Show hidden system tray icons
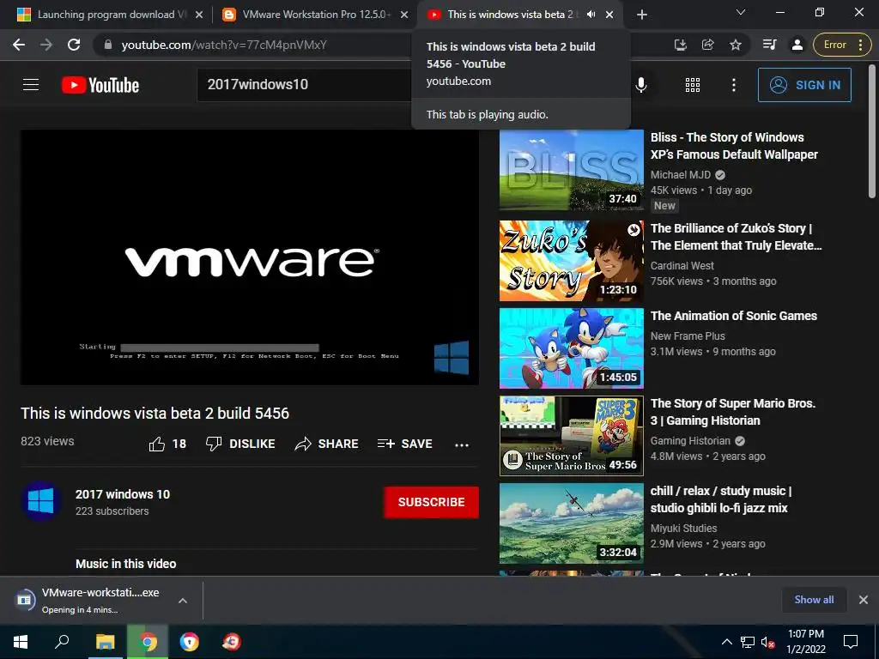The height and width of the screenshot is (659, 879). click(726, 642)
